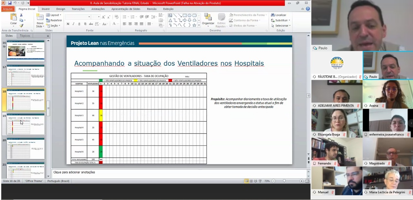
Task: Decrease the list indent level
Action: [141, 17]
